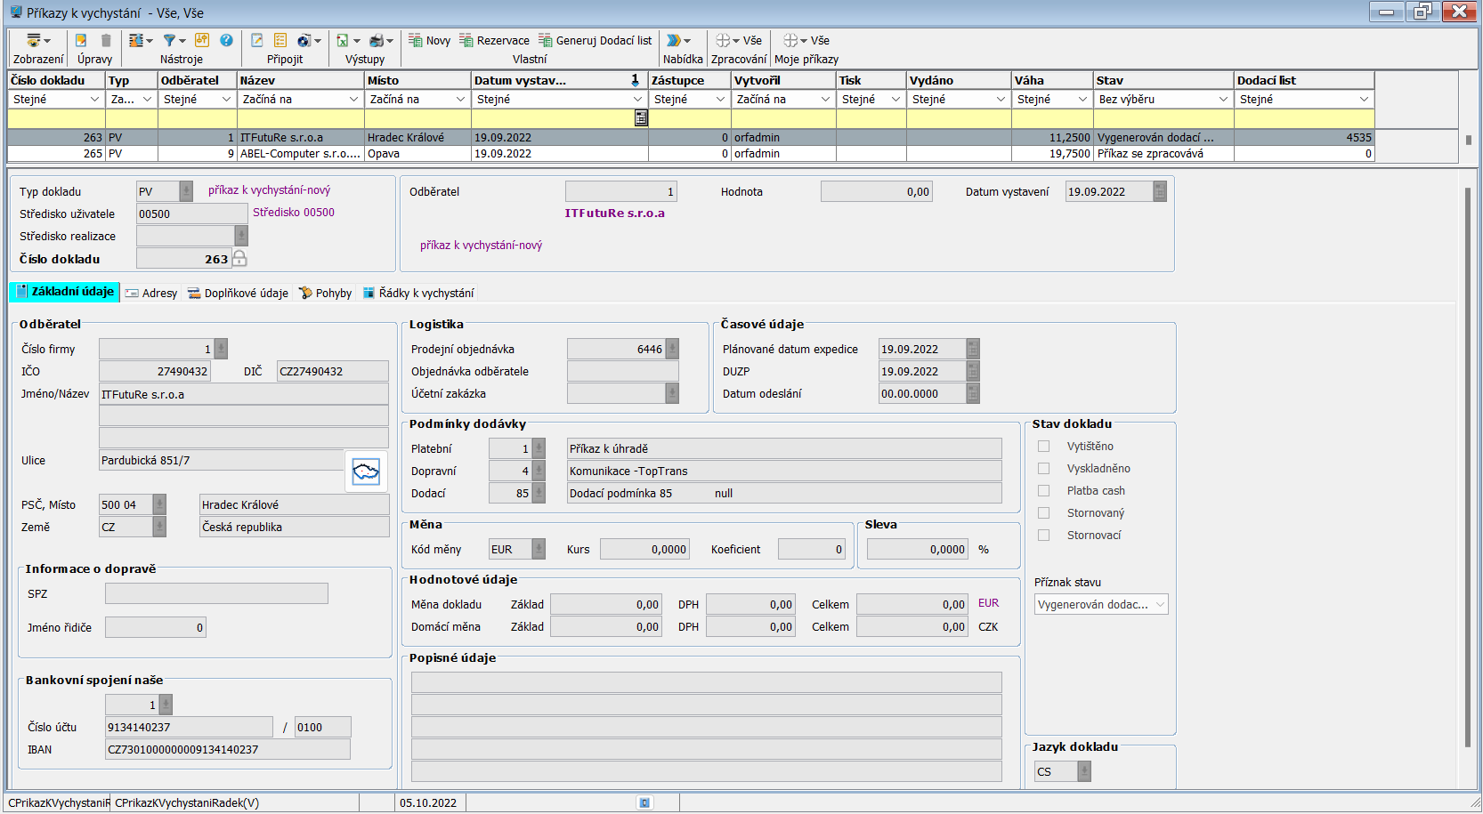Click the blue help question mark icon
Screen dimensions: 1483x814
[x=226, y=40]
